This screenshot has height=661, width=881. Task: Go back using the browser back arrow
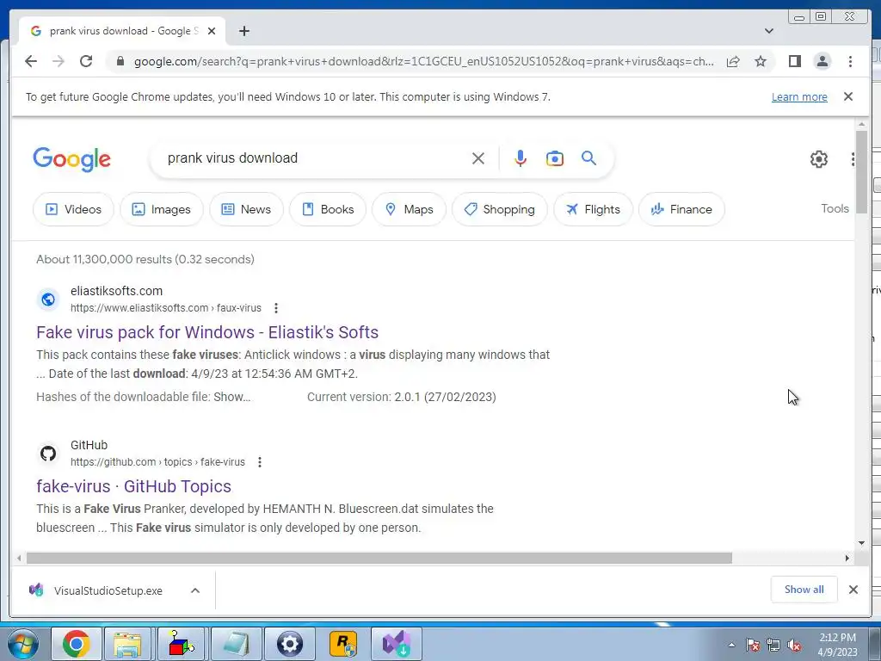coord(31,61)
